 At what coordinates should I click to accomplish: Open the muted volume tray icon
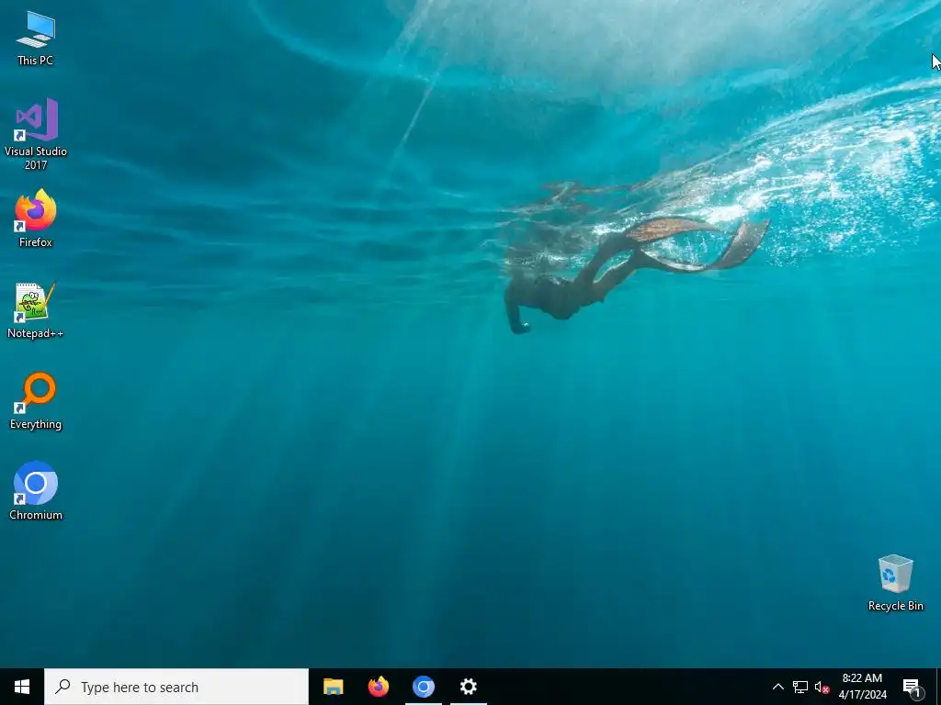coord(822,687)
